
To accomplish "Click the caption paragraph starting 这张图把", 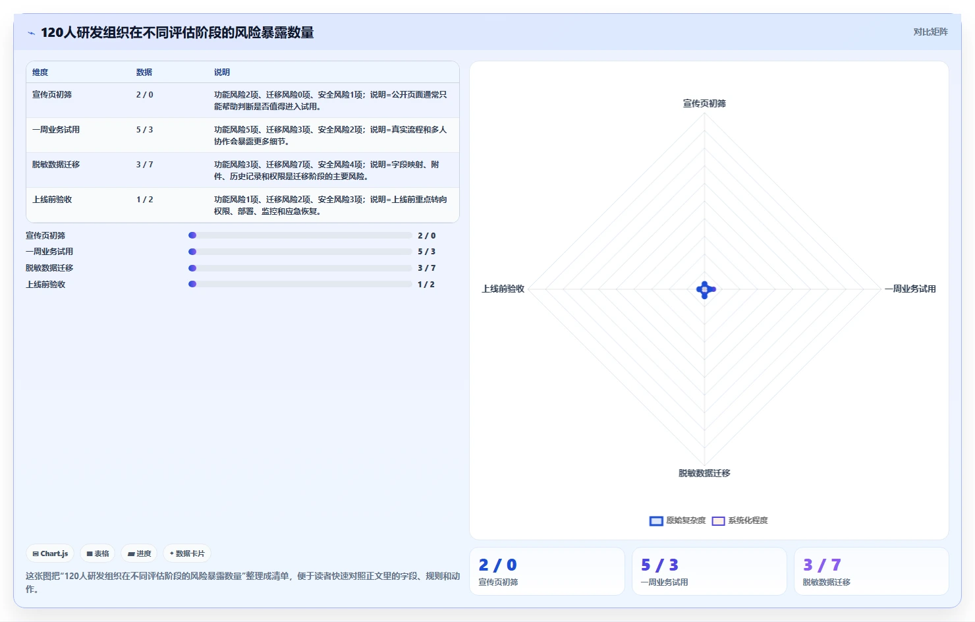I will (x=242, y=582).
